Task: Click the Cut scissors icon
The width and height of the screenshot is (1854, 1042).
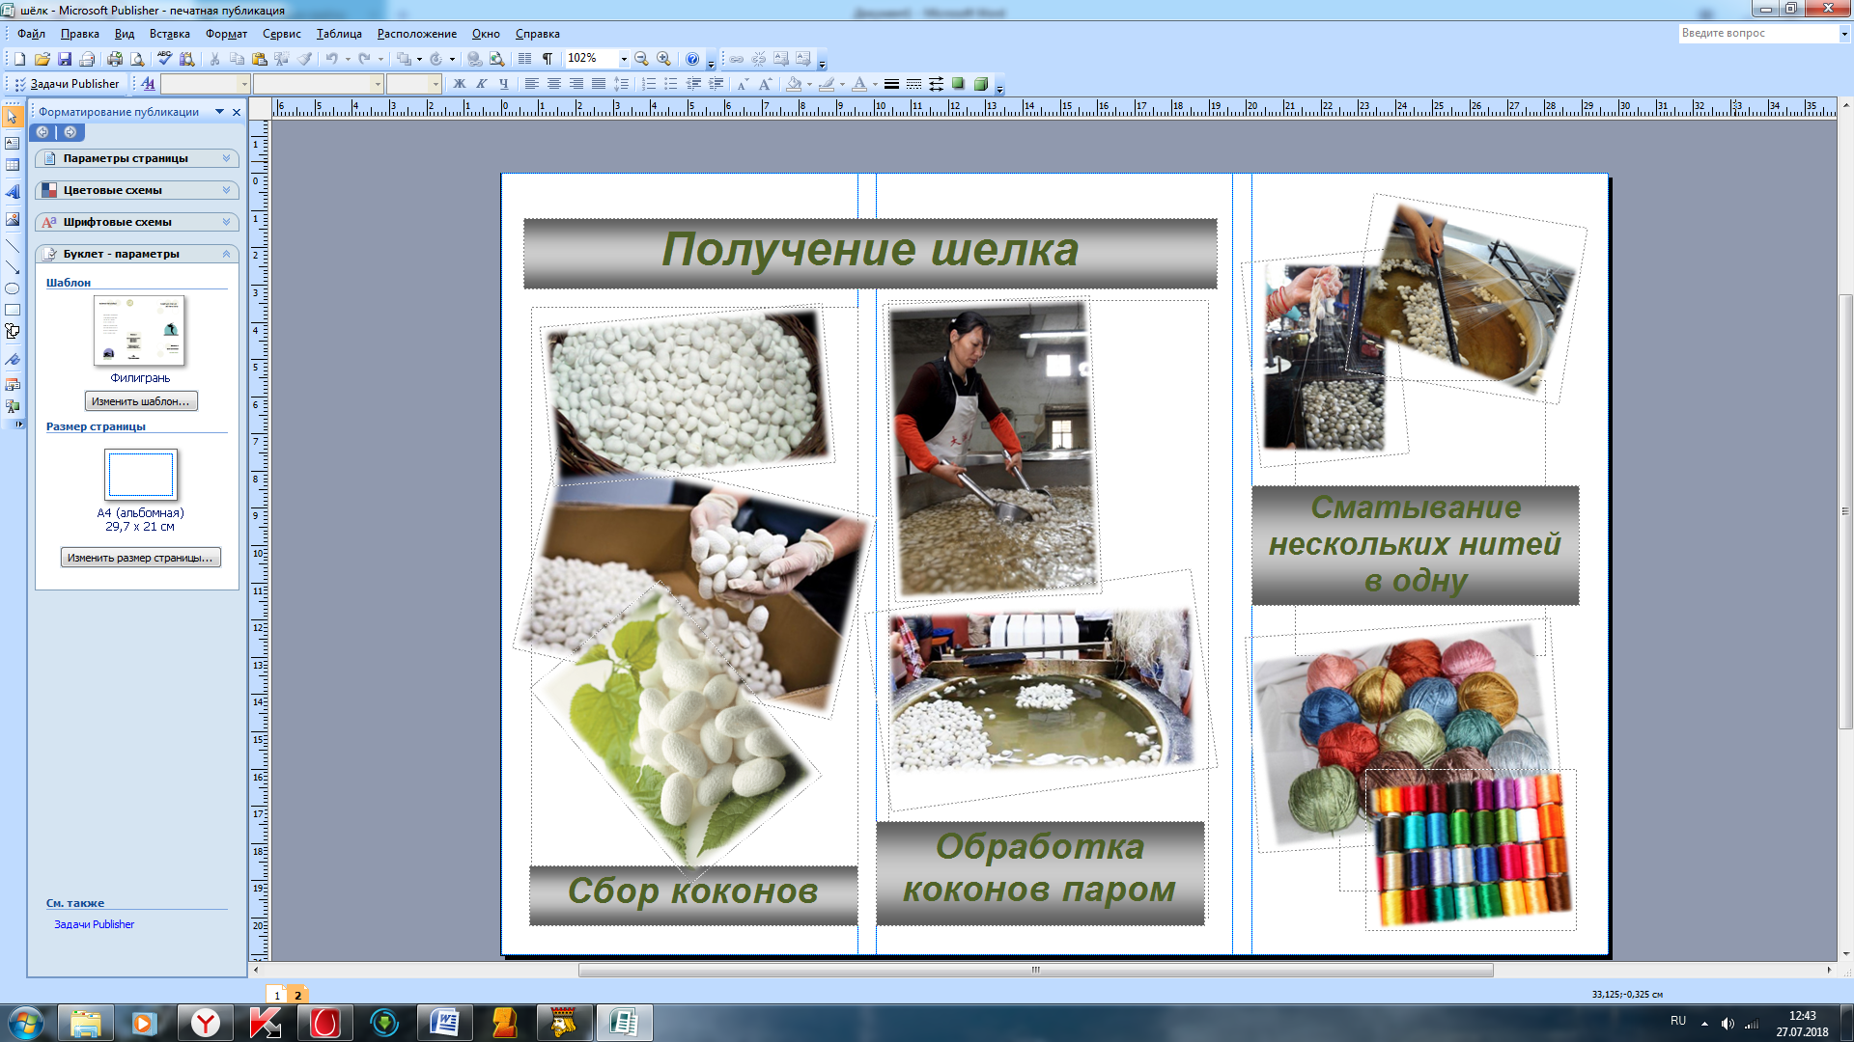Action: 214,59
